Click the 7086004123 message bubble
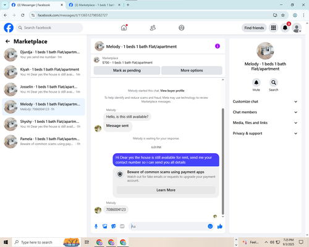 [116, 209]
